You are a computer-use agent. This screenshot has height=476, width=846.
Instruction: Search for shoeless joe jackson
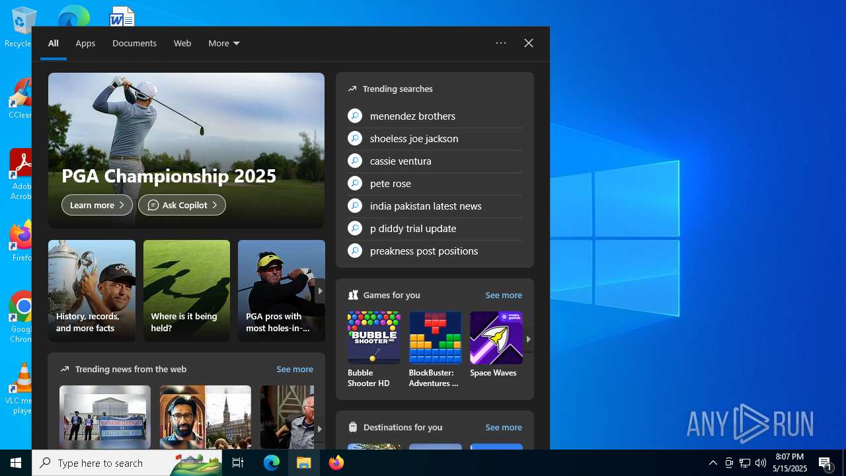tap(414, 138)
